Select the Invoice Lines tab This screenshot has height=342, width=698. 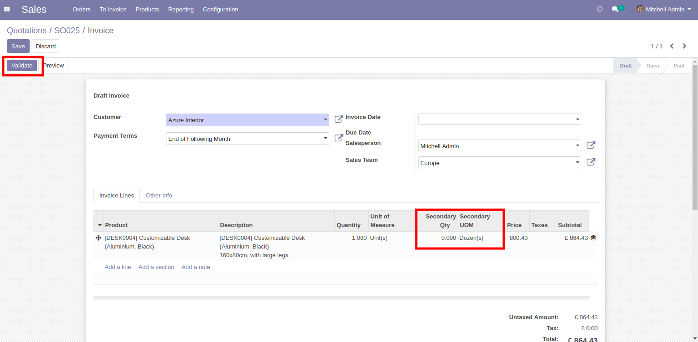117,195
